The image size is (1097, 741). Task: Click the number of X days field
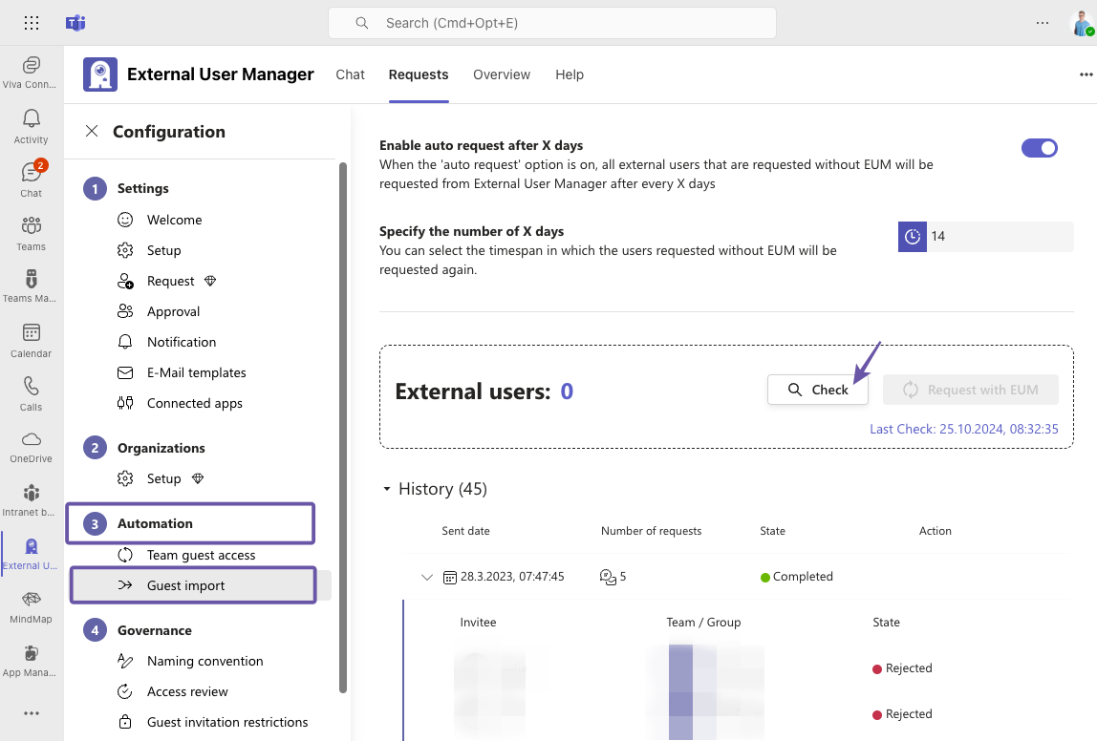[x=1000, y=236]
